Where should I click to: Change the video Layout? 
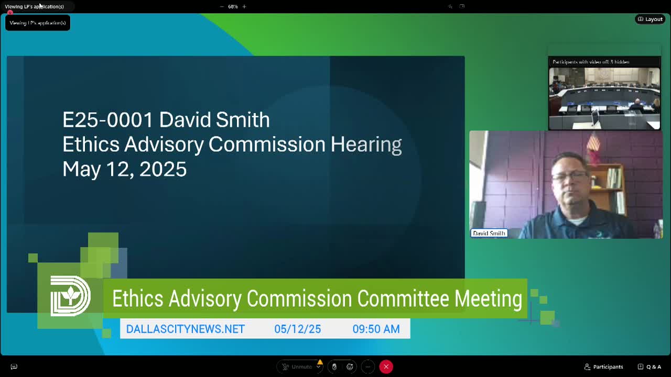click(x=650, y=19)
